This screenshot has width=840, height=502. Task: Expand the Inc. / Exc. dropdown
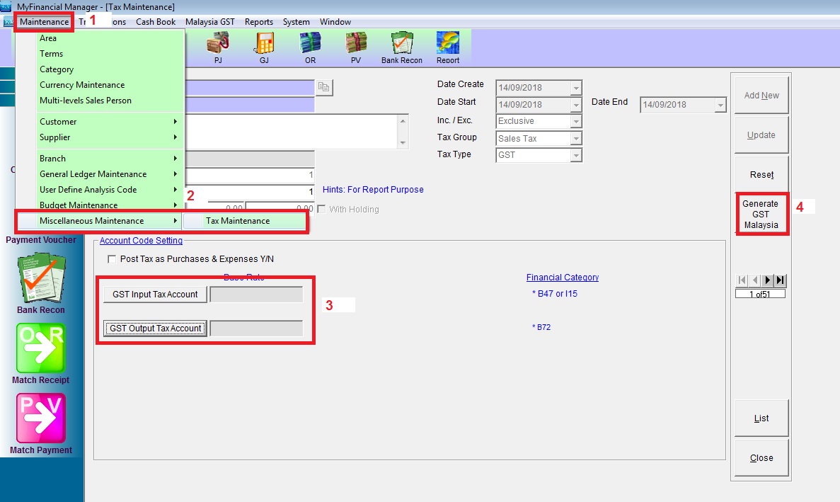point(576,122)
